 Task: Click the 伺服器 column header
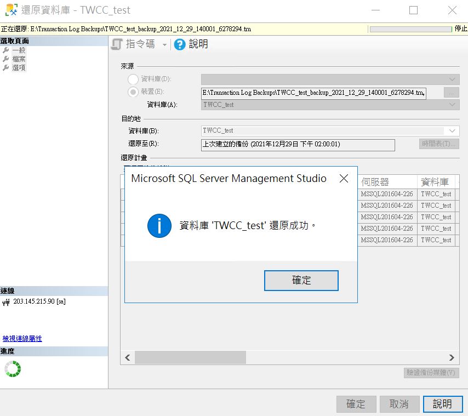(x=387, y=182)
